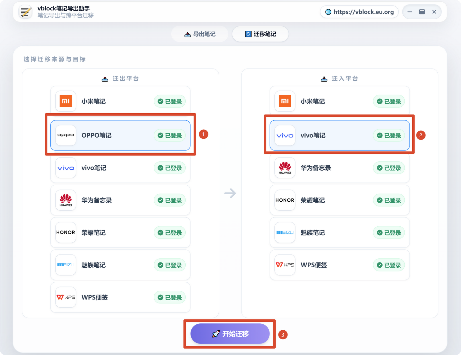Click the upload icon beside 迁出平台 heading
461x355 pixels.
click(105, 79)
